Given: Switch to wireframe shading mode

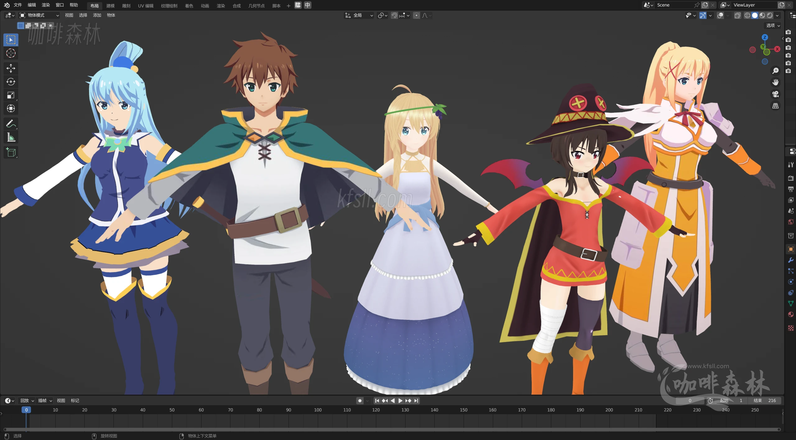Looking at the screenshot, I should click(747, 15).
